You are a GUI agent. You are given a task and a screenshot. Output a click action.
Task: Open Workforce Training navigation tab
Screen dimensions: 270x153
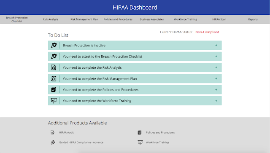pos(186,19)
